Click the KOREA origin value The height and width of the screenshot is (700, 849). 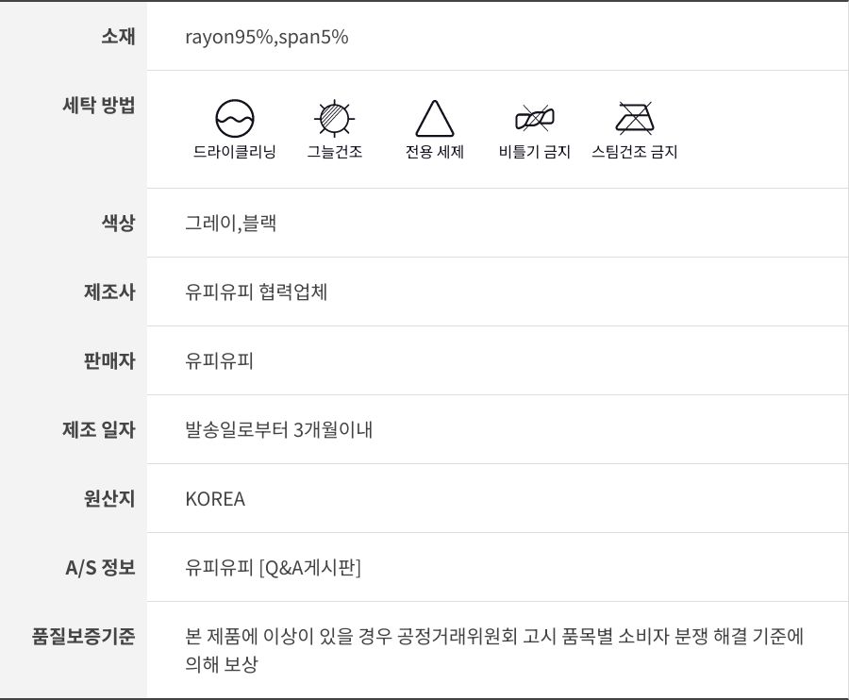coord(215,499)
